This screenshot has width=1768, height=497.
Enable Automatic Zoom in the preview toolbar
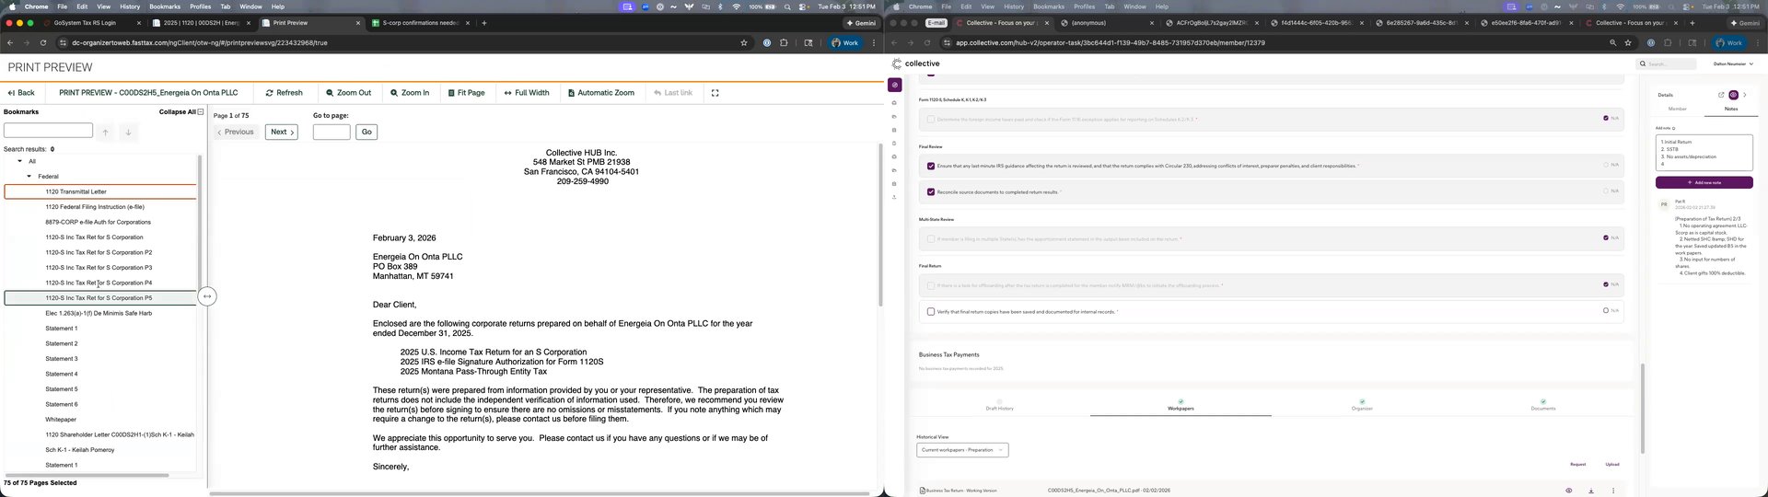pyautogui.click(x=600, y=93)
